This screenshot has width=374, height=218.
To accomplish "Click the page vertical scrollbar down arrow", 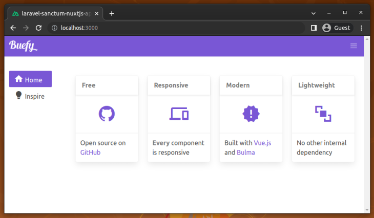I will (367, 209).
